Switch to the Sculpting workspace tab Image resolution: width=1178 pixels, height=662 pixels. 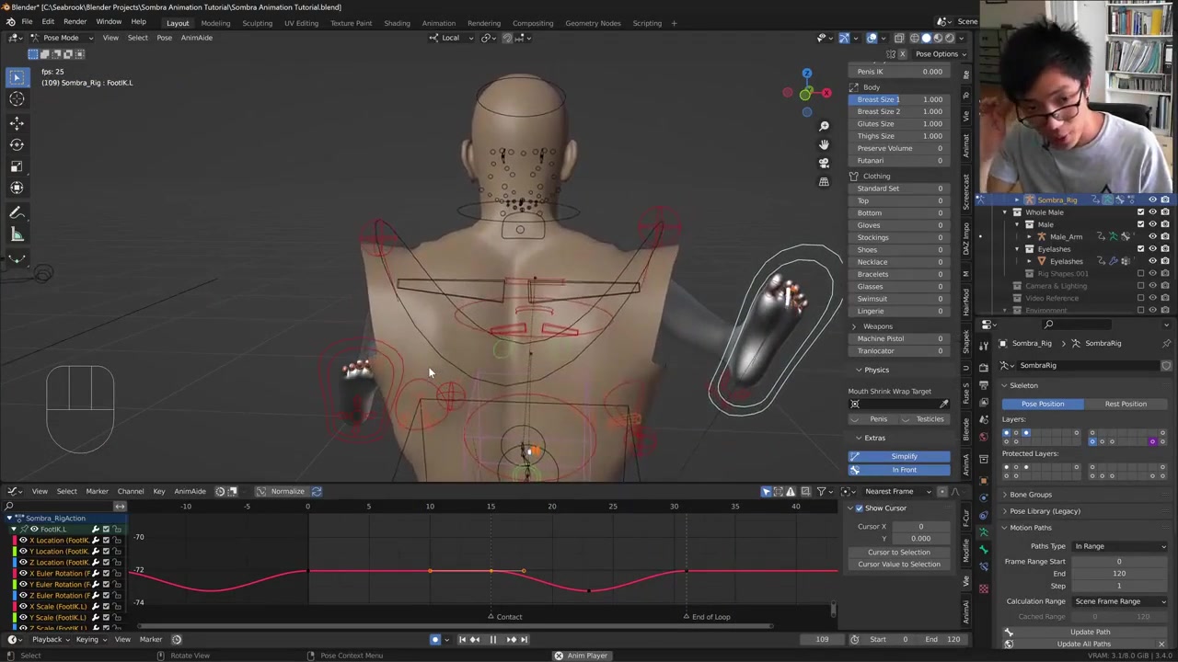click(257, 23)
